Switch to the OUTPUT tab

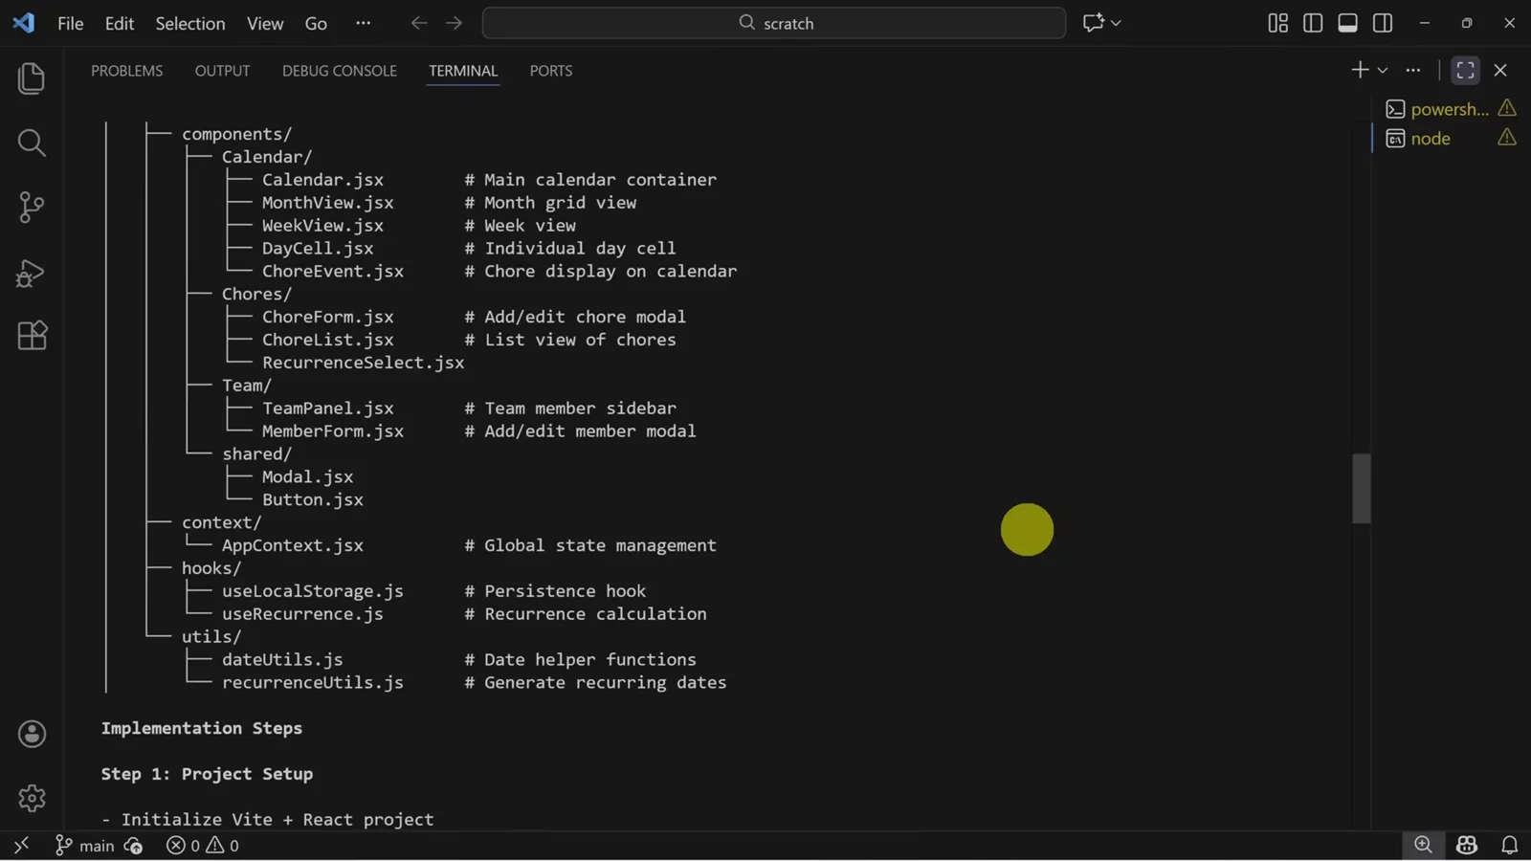[x=222, y=71]
